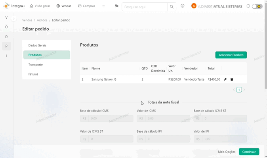Click Valor de ICMS ST field
The height and width of the screenshot is (158, 267).
107,139
